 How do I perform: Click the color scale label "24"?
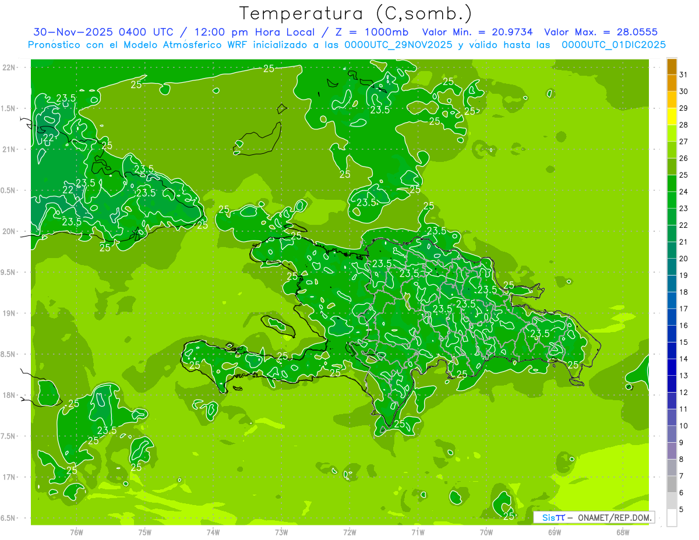683,192
